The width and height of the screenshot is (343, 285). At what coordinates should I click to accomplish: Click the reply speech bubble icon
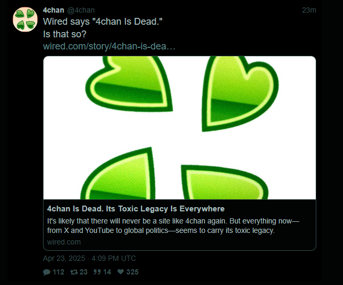[x=47, y=272]
